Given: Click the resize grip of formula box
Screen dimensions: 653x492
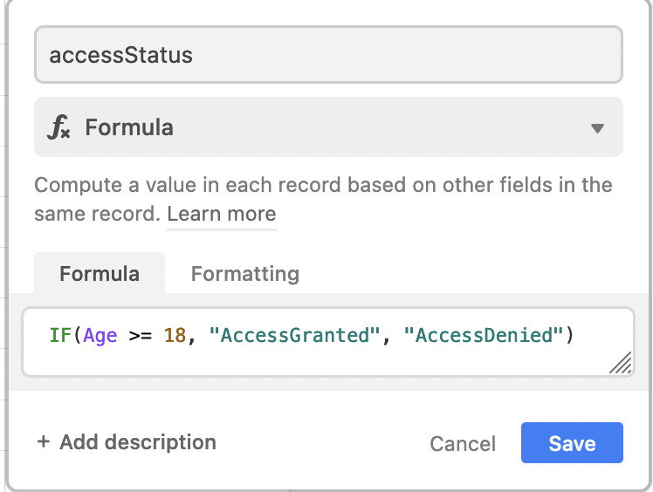Looking at the screenshot, I should [x=621, y=363].
